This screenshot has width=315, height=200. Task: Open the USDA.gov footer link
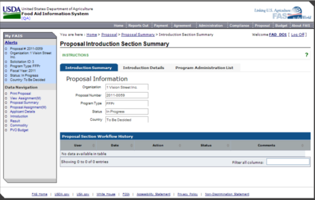pyautogui.click(x=62, y=194)
